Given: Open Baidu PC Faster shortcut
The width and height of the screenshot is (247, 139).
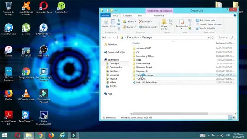Looking at the screenshot, I should point(8,29).
